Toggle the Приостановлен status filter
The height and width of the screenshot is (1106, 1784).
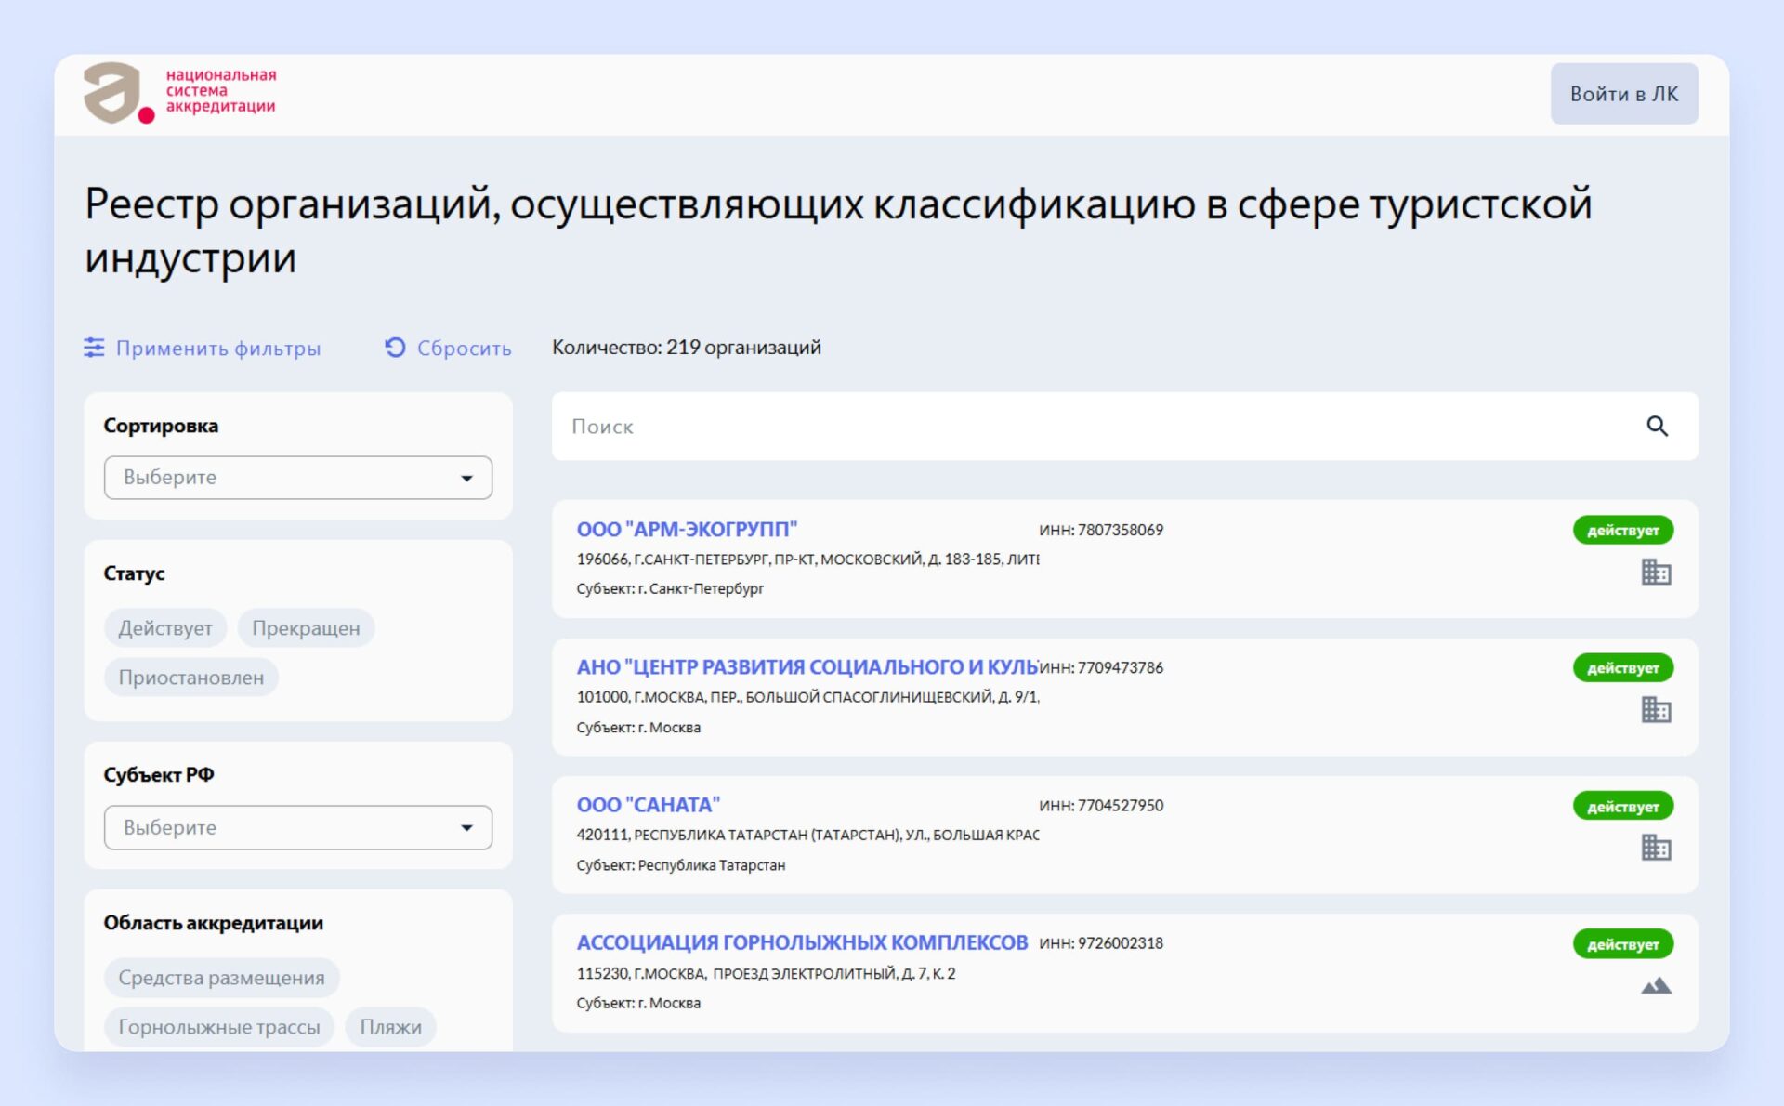point(190,678)
